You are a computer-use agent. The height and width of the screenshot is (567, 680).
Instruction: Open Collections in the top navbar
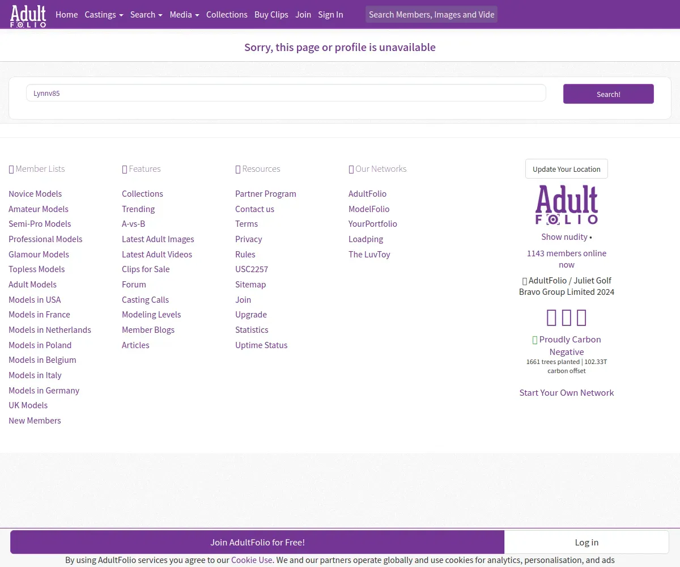point(227,15)
